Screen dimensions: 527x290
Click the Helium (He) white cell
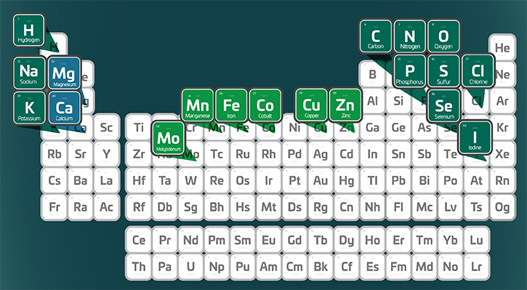pos(502,47)
